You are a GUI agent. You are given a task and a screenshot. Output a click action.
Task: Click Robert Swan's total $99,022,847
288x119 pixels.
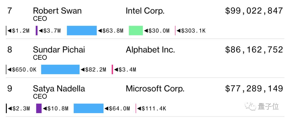pos(254,11)
